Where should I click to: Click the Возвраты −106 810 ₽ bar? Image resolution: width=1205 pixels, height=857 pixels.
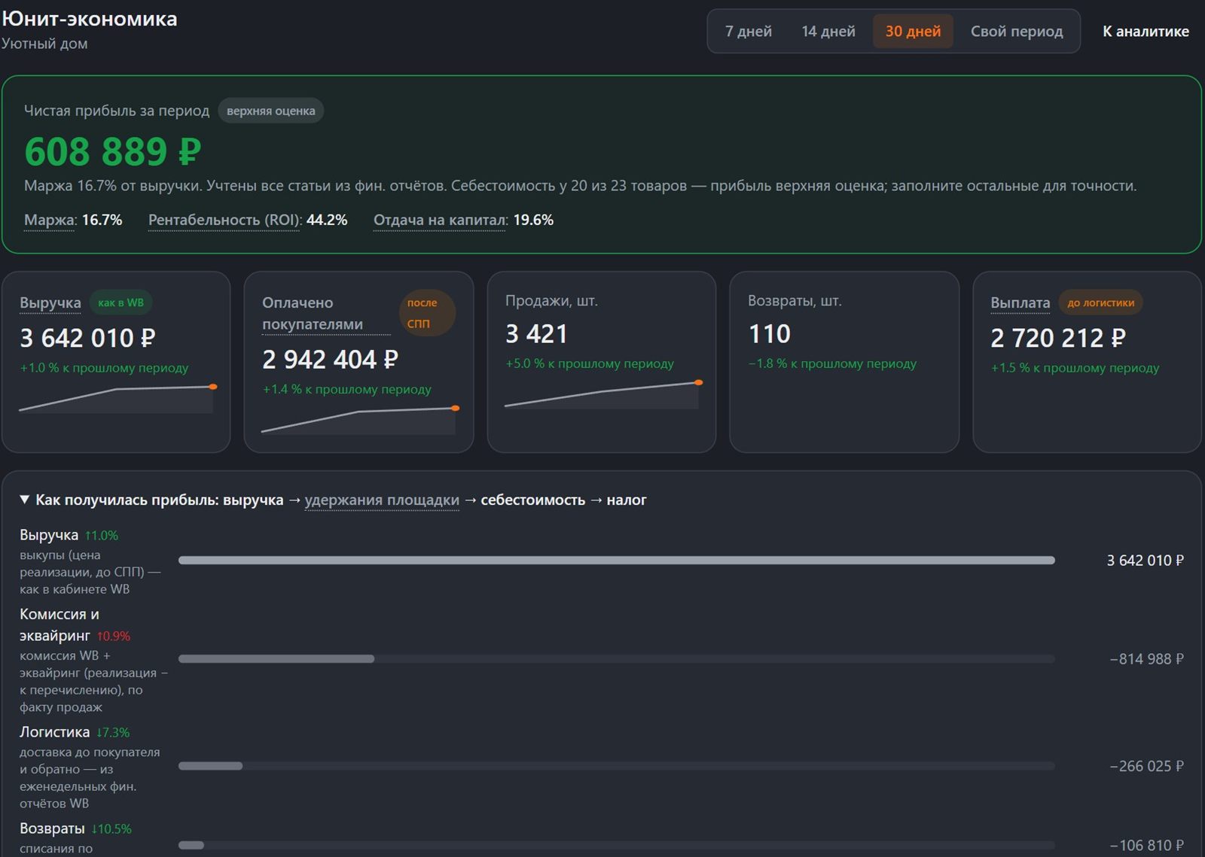(x=191, y=845)
